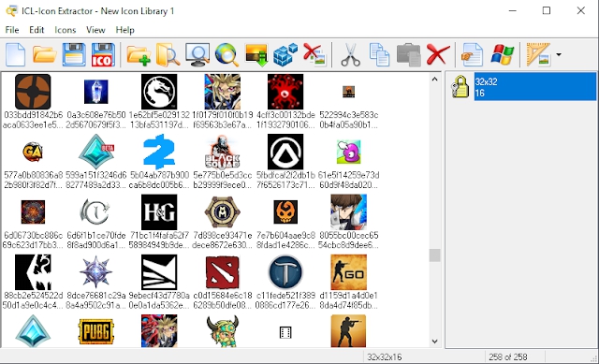Click the scroll up arrow of icon list
599x364 pixels.
point(434,79)
